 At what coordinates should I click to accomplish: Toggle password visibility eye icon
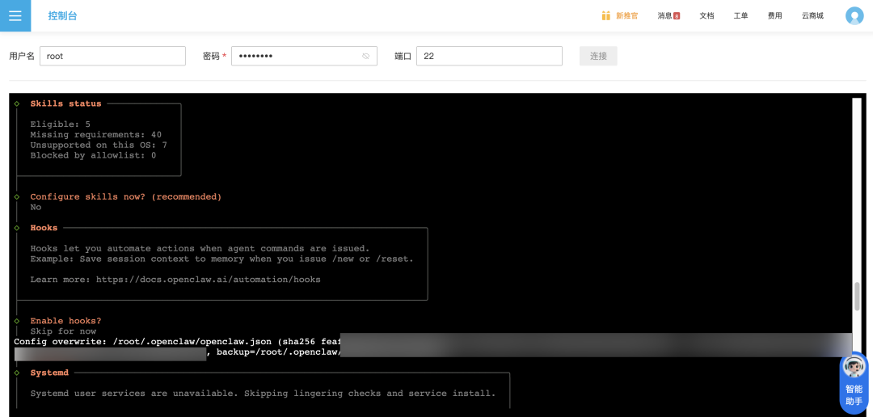click(x=365, y=57)
